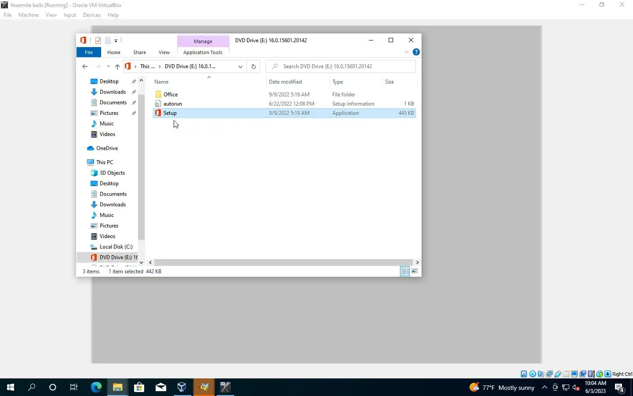Image resolution: width=633 pixels, height=396 pixels.
Task: Open VirtualBox Devices menu
Action: (91, 15)
